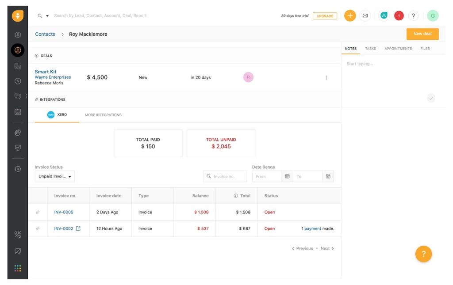This screenshot has width=453, height=285.
Task: Mark note done with checkmark circle
Action: [431, 99]
